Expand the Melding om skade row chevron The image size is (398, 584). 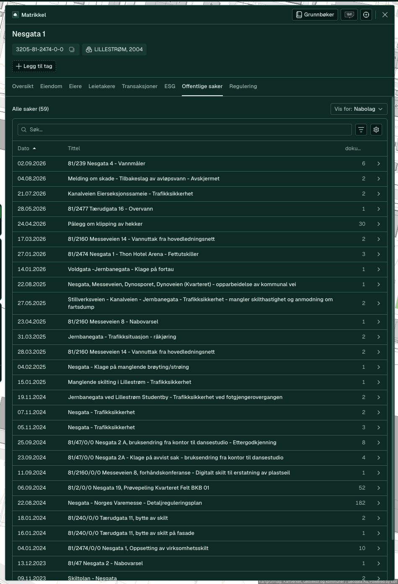pyautogui.click(x=378, y=179)
